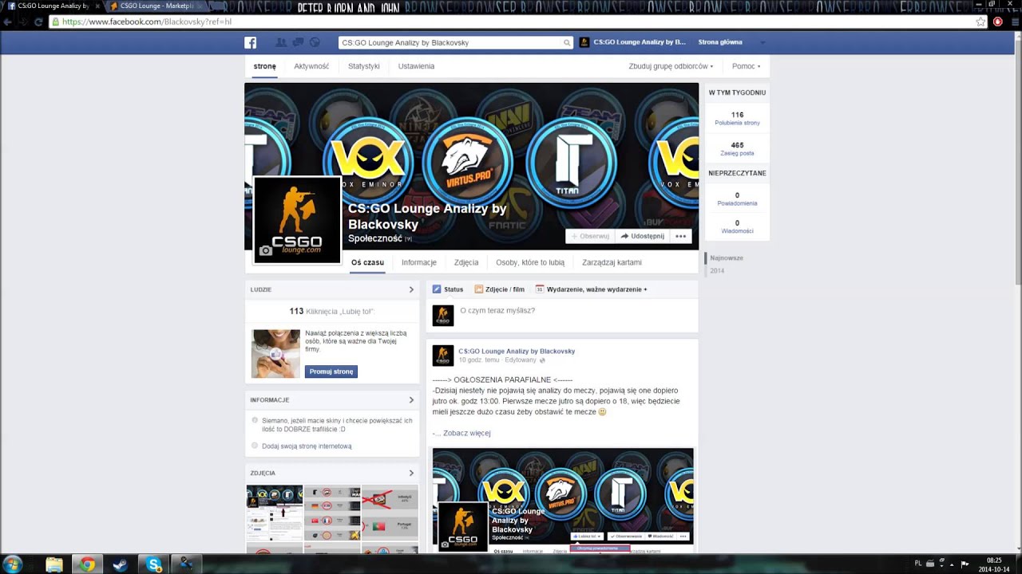The height and width of the screenshot is (574, 1022).
Task: Click the promotion ad photo thumbnail
Action: coord(275,353)
